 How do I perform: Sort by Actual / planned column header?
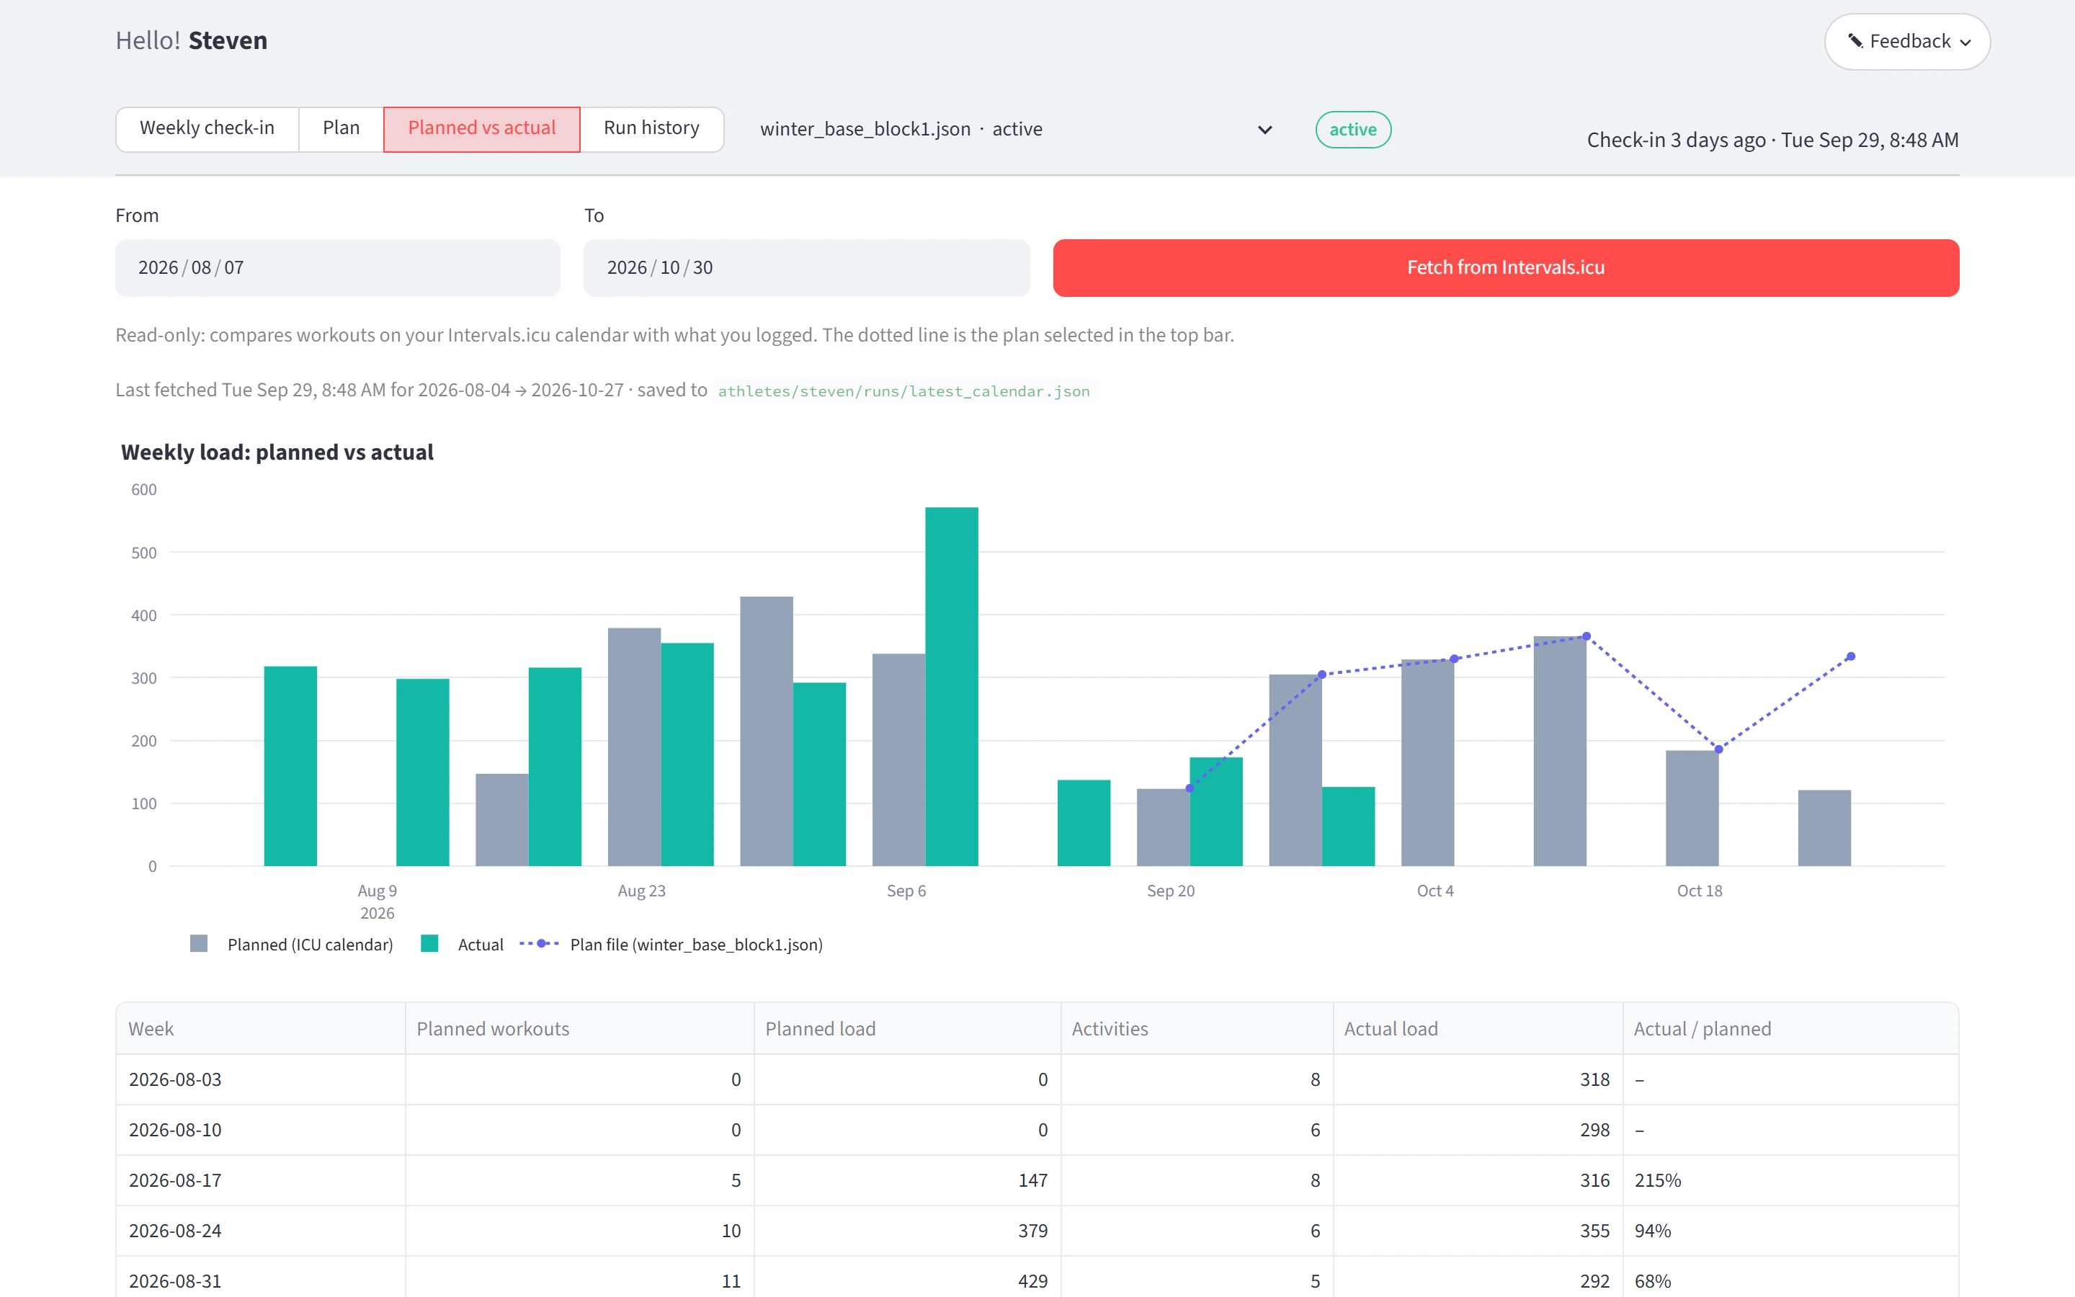coord(1790,1028)
